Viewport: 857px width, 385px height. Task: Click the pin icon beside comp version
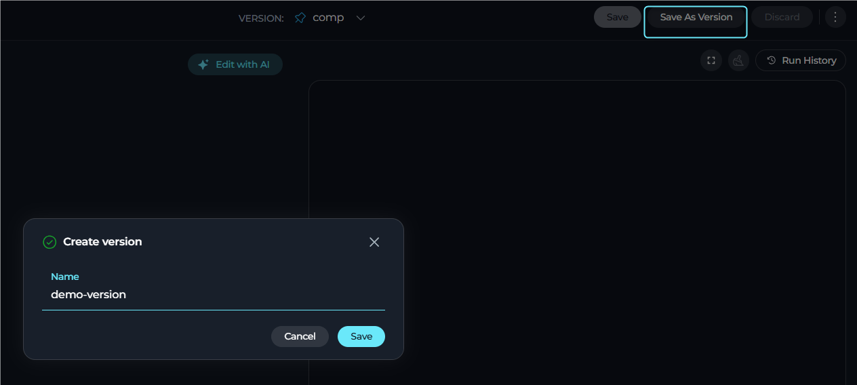click(300, 18)
